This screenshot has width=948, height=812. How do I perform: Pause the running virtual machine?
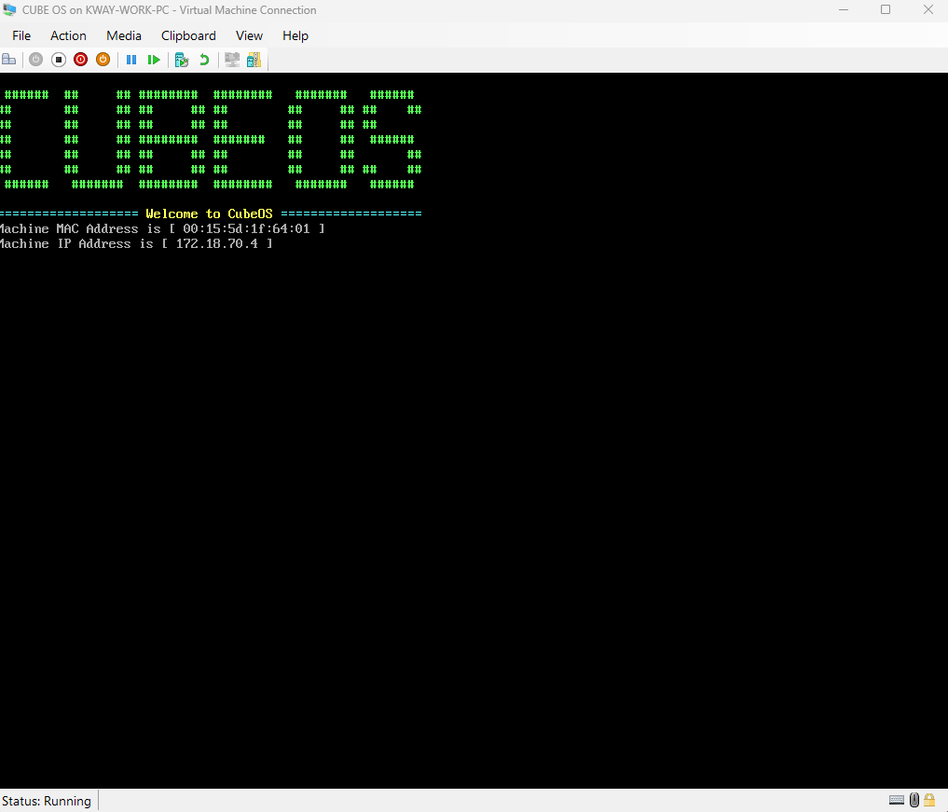tap(131, 60)
